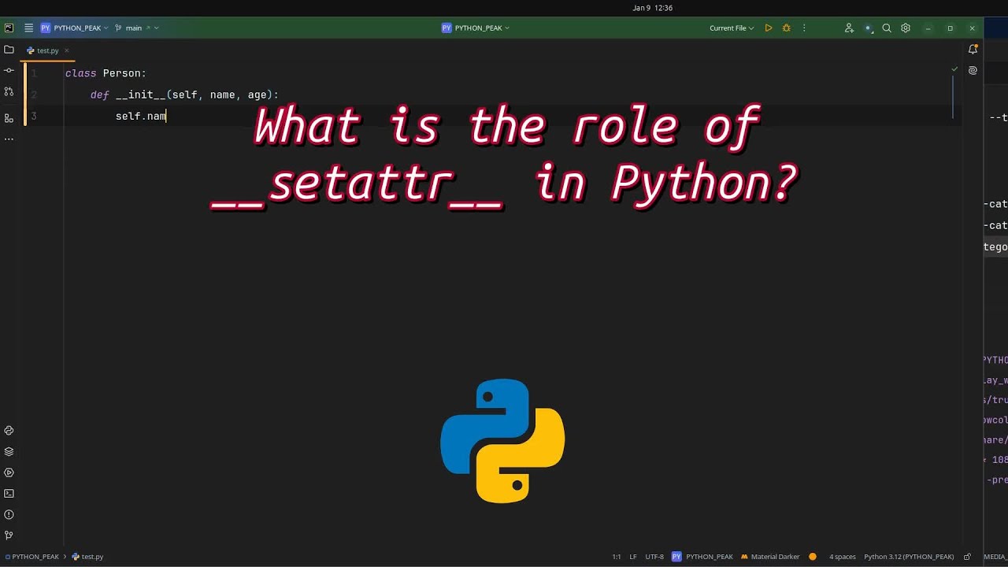The width and height of the screenshot is (1008, 567).
Task: Click PYTHON_PEAK breadcrumb in the navigation bar
Action: tap(32, 557)
